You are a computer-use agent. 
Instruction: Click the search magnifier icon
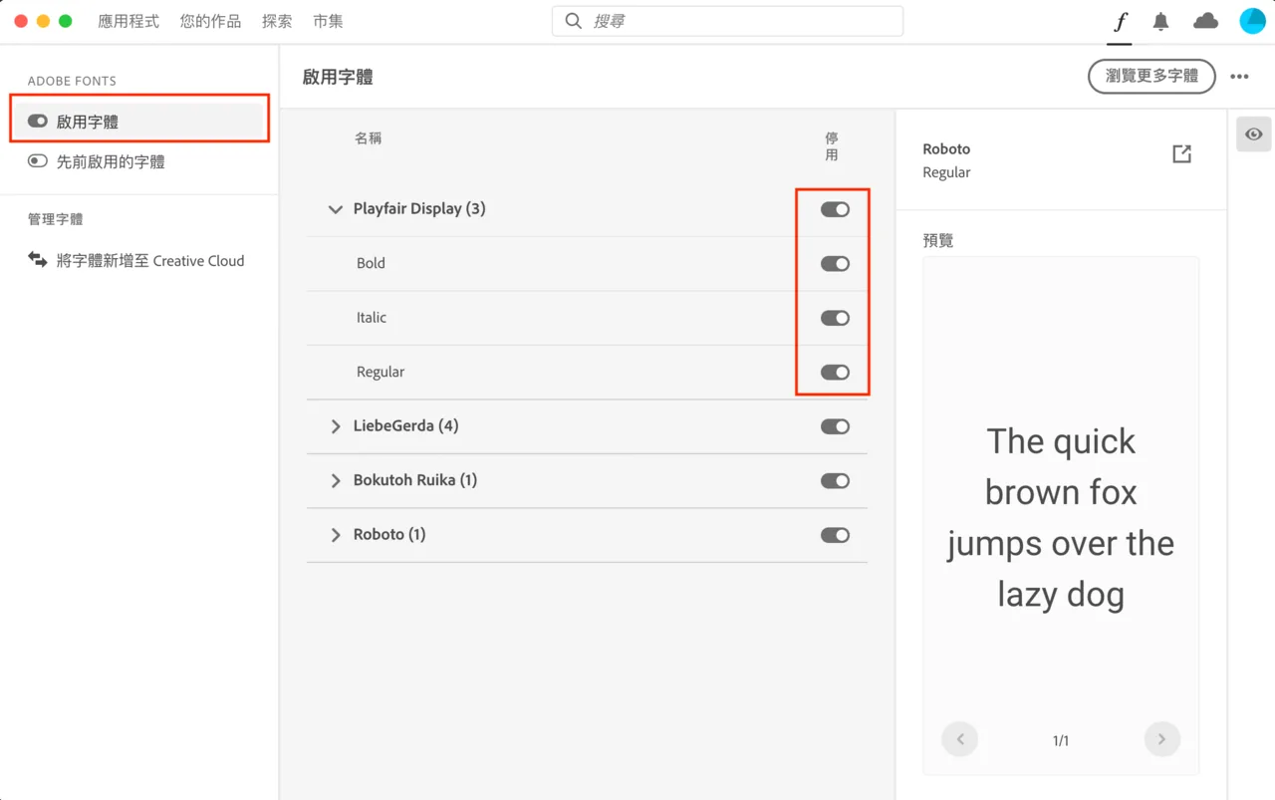point(573,21)
